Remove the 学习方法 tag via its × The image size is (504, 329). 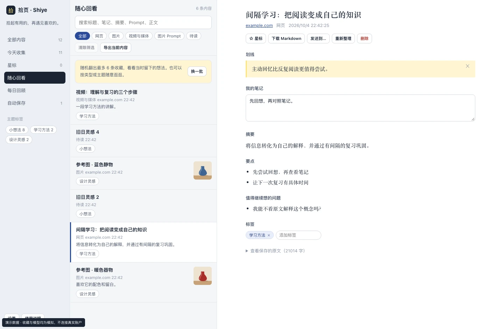269,235
